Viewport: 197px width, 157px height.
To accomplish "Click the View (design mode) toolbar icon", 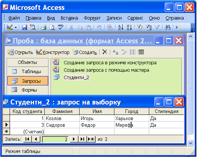I will (x=10, y=27).
